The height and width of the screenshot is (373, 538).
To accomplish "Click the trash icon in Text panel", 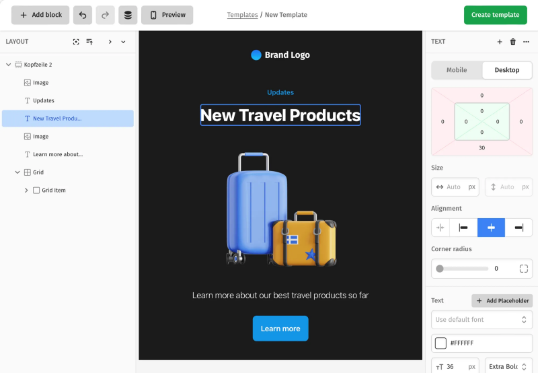I will click(513, 42).
